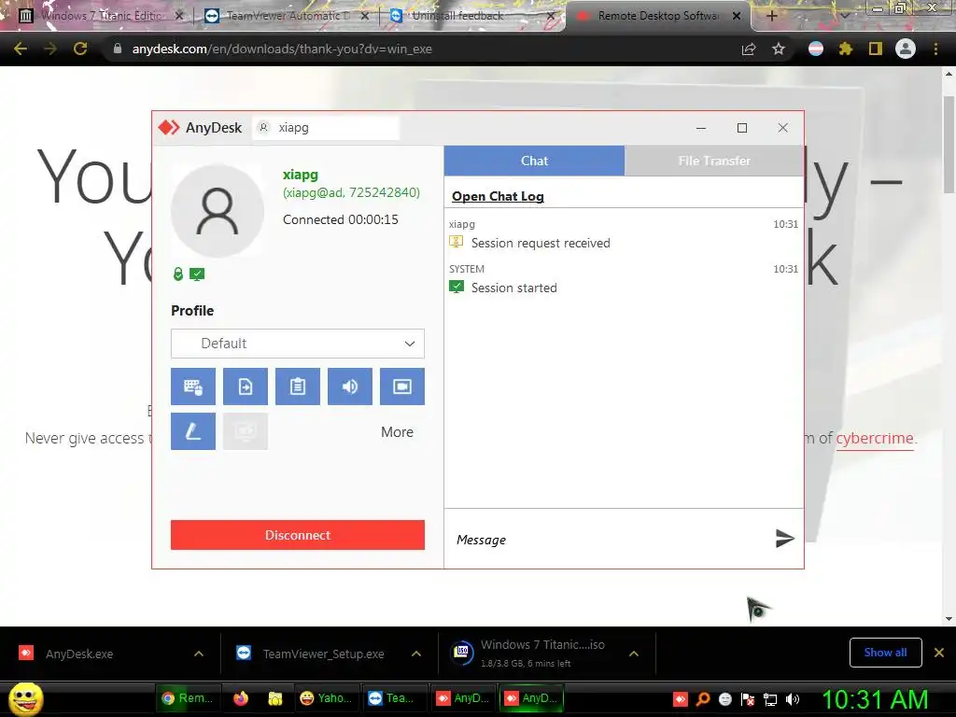Click the disabled privacy screen icon

246,431
